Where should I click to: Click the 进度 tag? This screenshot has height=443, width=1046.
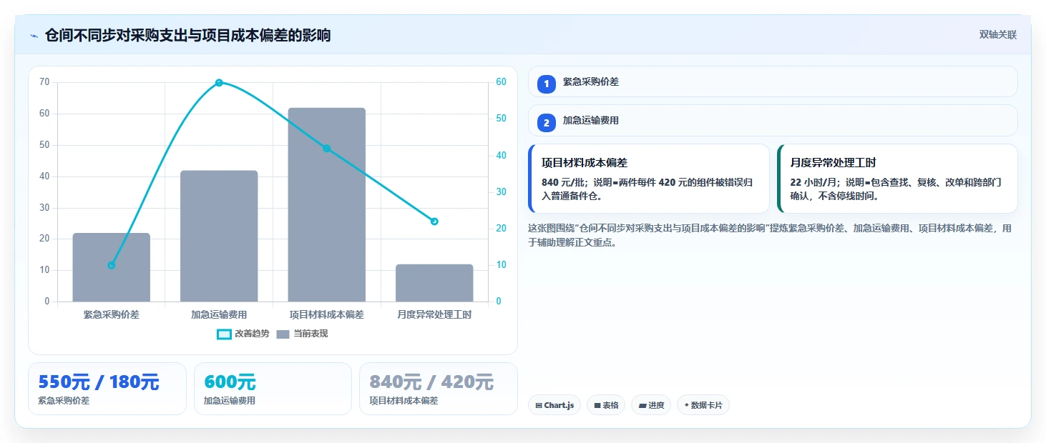click(651, 405)
